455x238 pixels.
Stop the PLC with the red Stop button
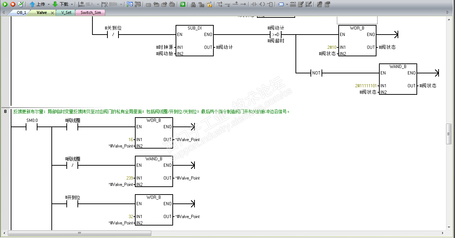click(x=12, y=4)
